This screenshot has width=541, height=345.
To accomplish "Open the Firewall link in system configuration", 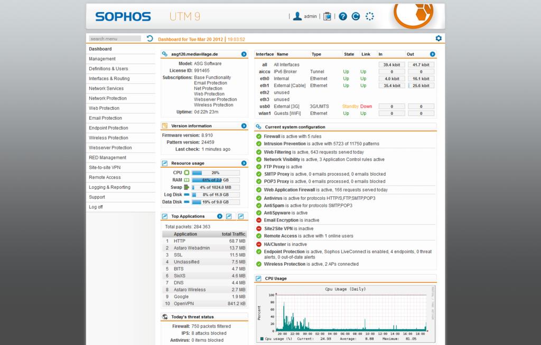I will [x=272, y=136].
